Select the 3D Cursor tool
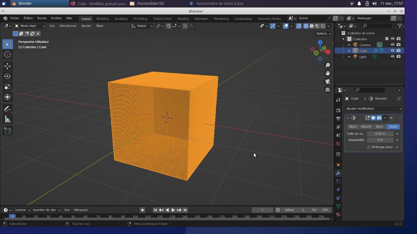 7,55
